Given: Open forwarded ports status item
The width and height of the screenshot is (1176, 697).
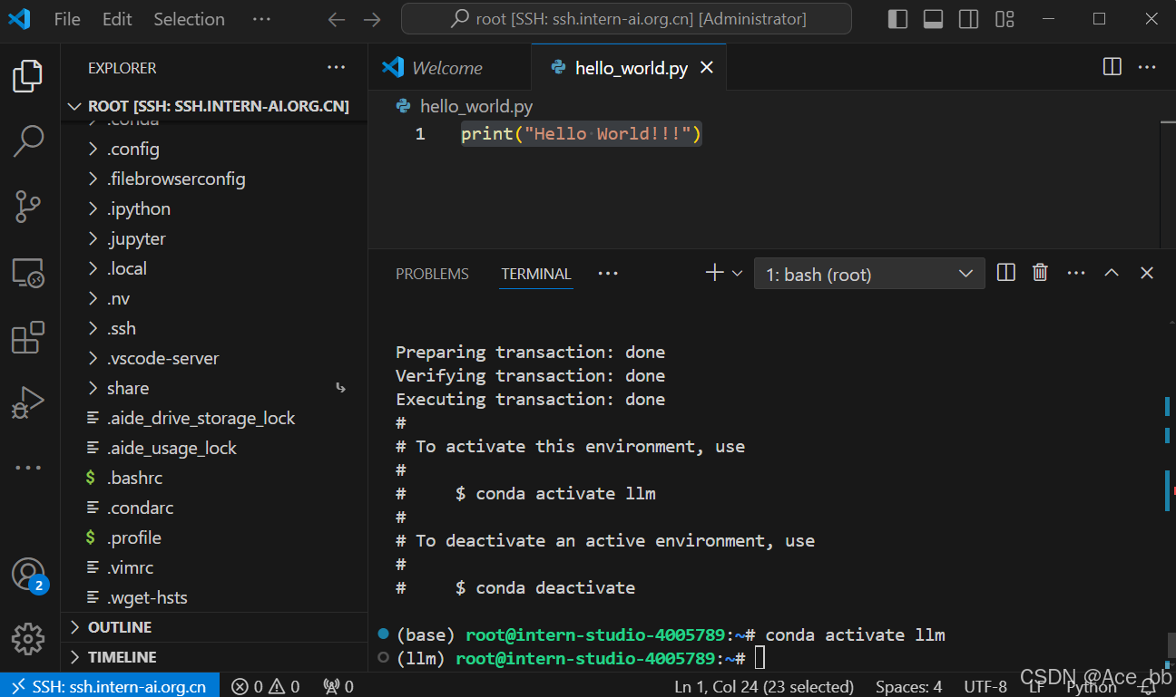Looking at the screenshot, I should (338, 686).
